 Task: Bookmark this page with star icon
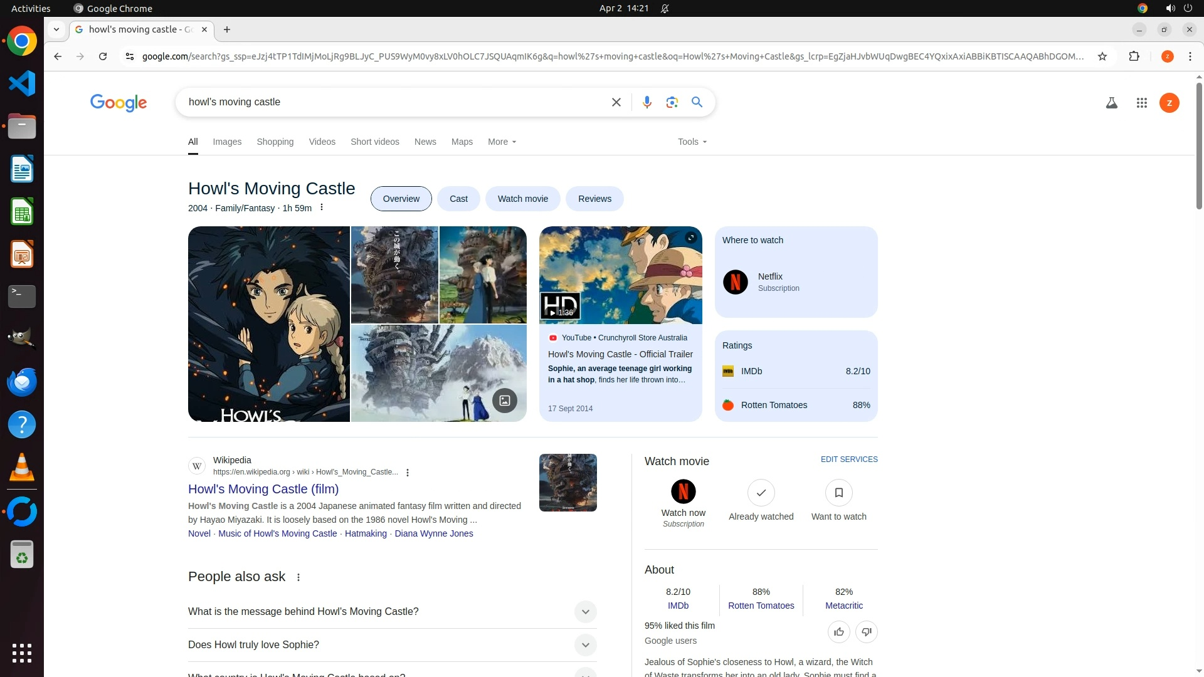pyautogui.click(x=1102, y=56)
